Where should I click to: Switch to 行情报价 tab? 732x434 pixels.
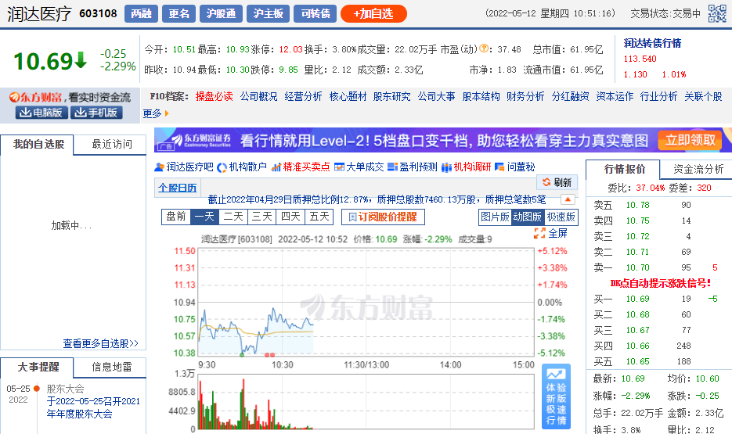click(x=624, y=169)
